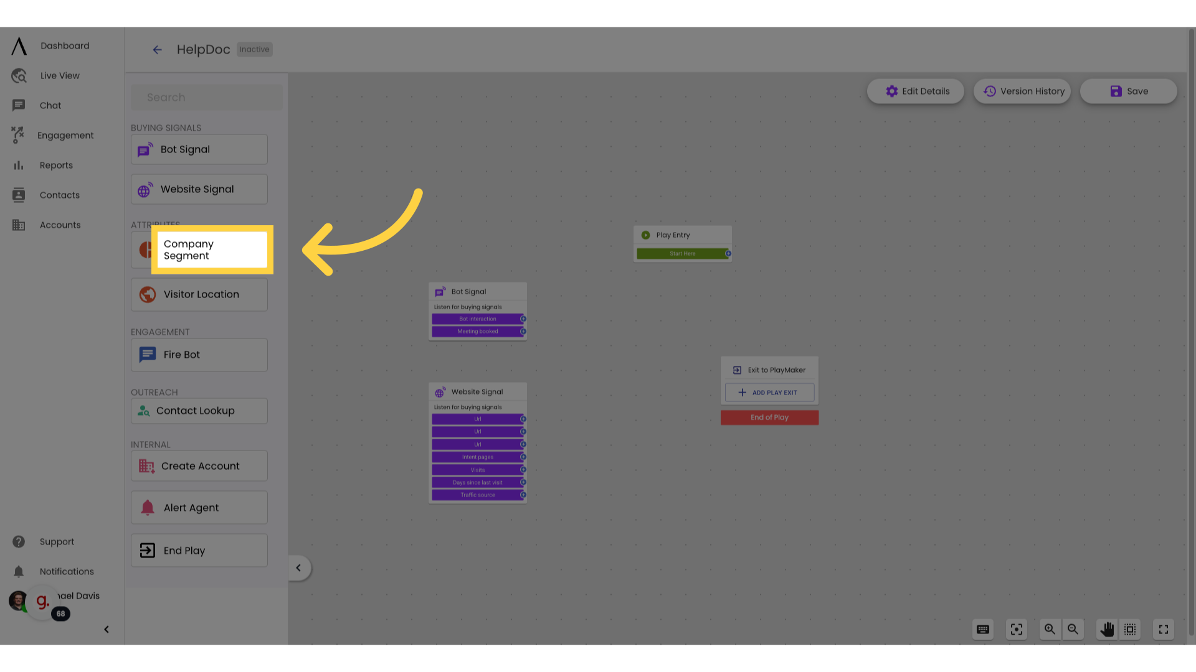This screenshot has height=672, width=1196.
Task: Go back using the arrow beside HelpDoc
Action: click(x=157, y=50)
